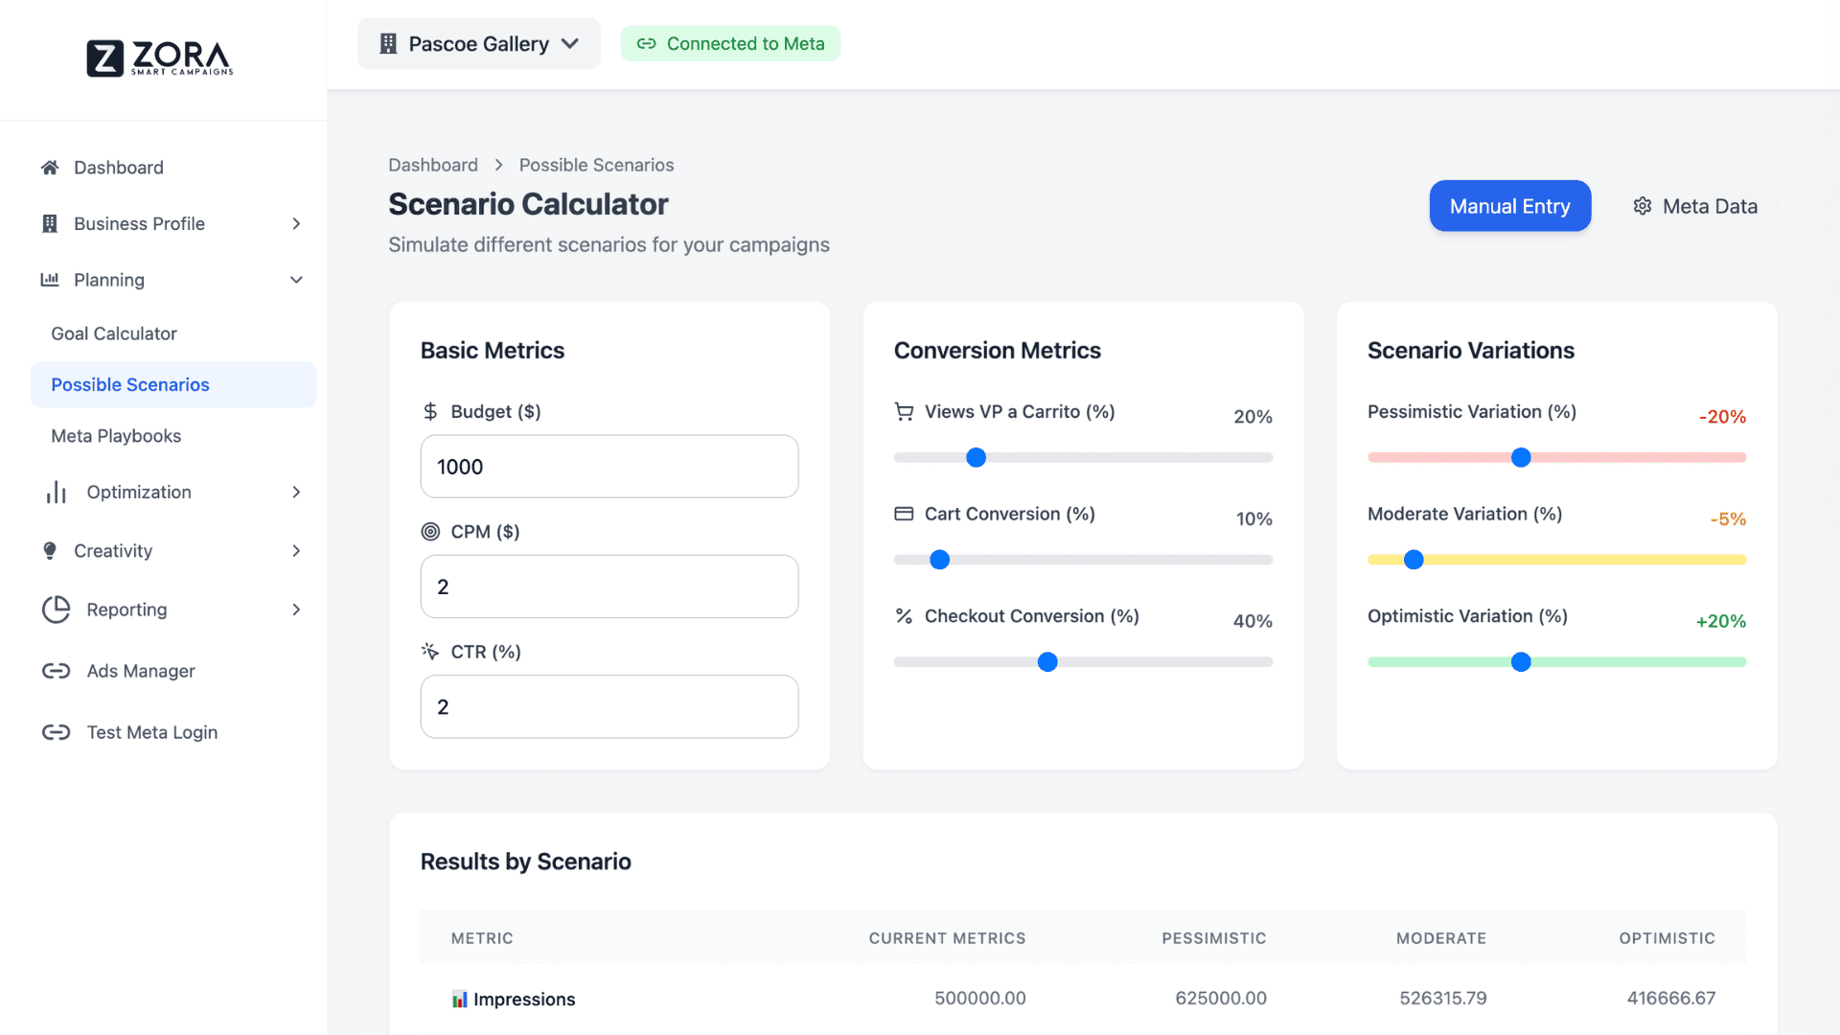The width and height of the screenshot is (1840, 1035).
Task: Click the Dashboard home icon
Action: 50,168
